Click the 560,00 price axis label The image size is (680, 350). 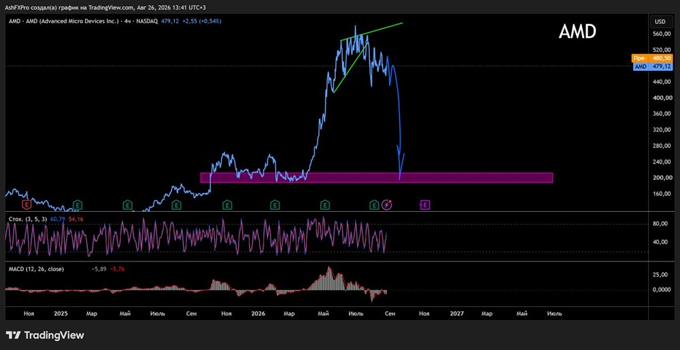pos(662,34)
